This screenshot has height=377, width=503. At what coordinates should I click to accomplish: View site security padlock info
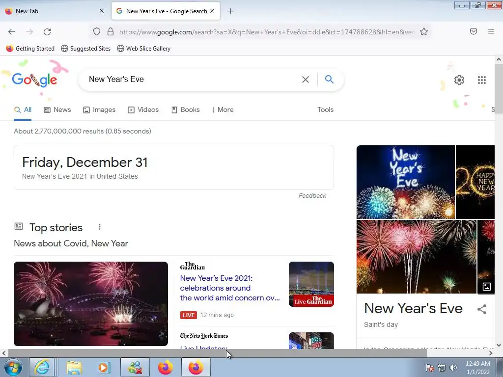pyautogui.click(x=111, y=31)
